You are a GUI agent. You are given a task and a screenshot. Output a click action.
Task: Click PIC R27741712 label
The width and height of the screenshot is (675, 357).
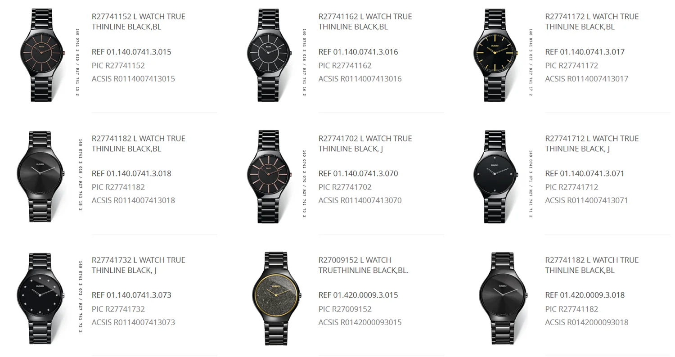[x=571, y=187]
